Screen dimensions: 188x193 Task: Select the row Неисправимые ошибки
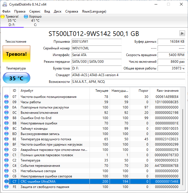92,123
